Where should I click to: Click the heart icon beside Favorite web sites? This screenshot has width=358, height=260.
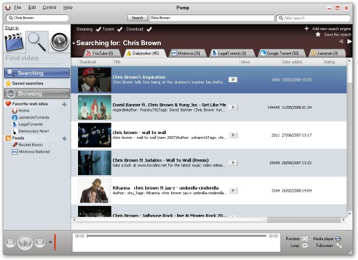8,104
